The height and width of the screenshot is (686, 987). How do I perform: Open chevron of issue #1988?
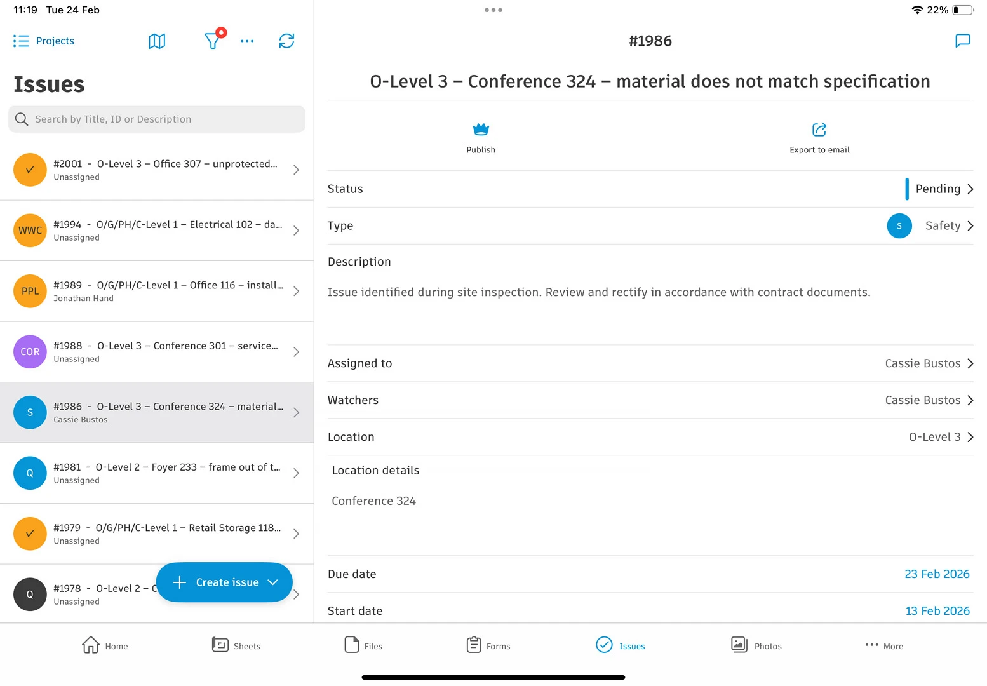click(296, 352)
